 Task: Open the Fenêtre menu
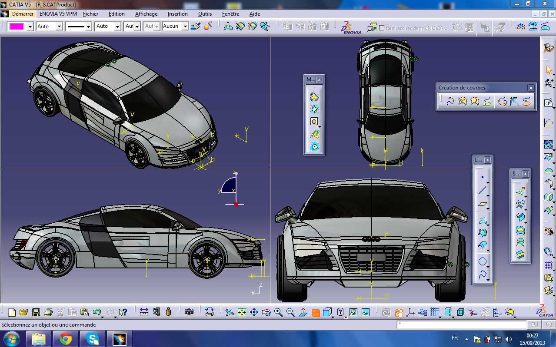click(x=230, y=14)
